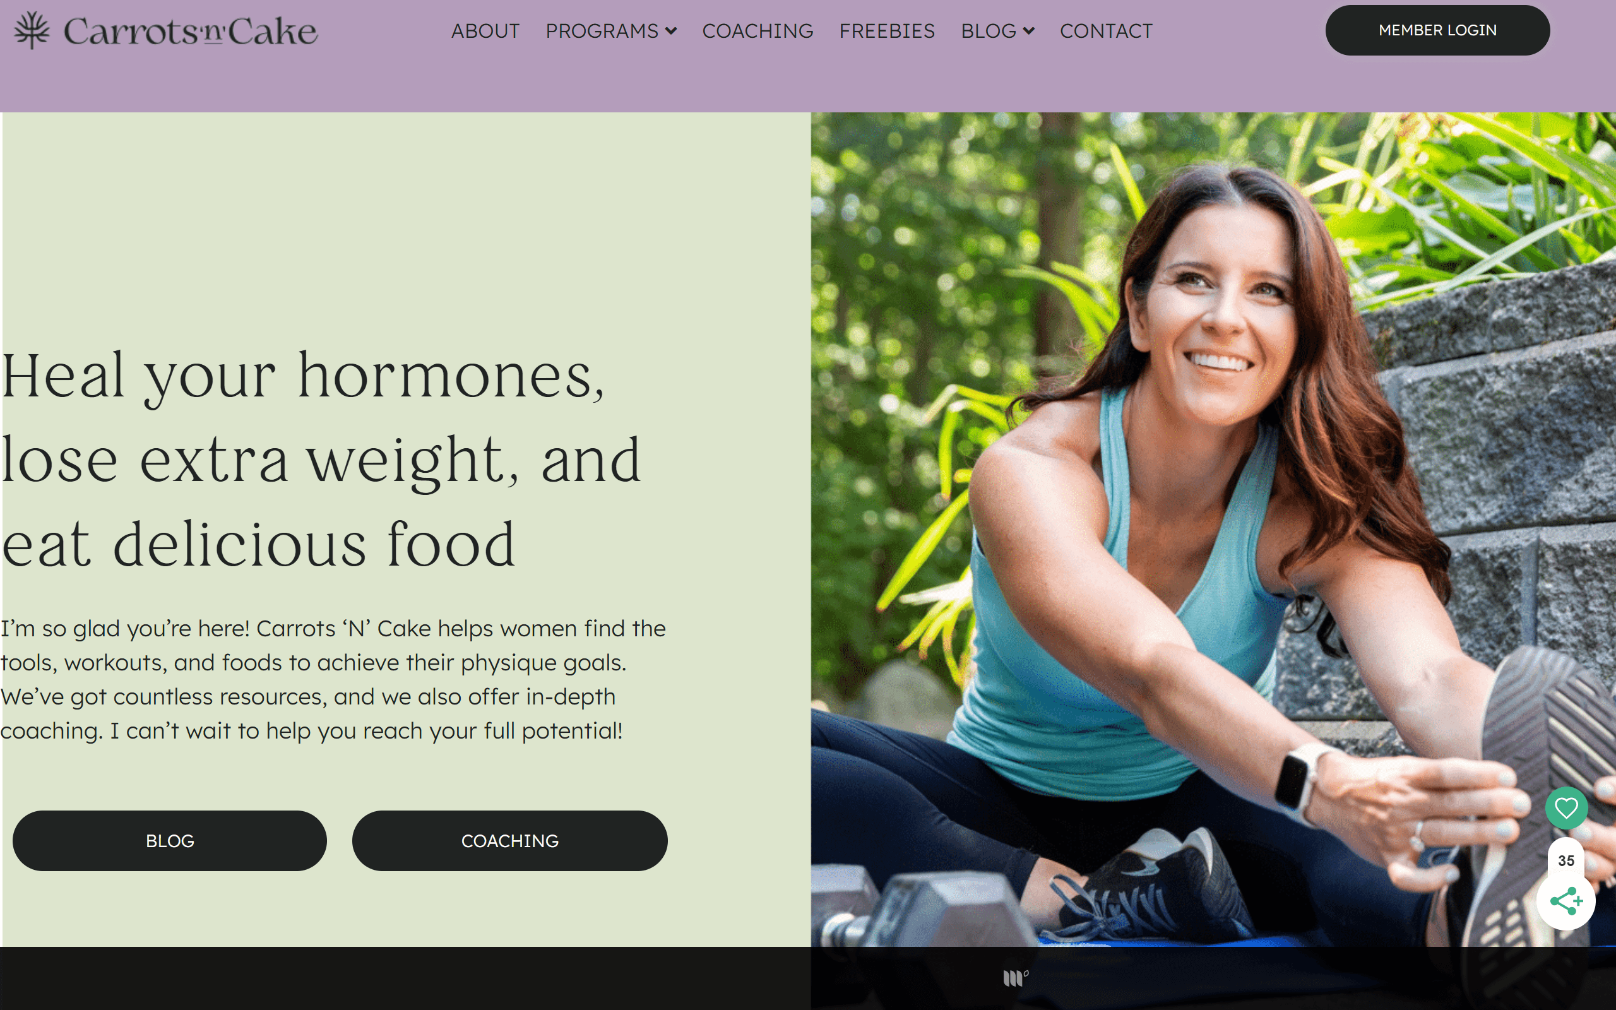Go to Coaching in the navigation bar

[757, 31]
